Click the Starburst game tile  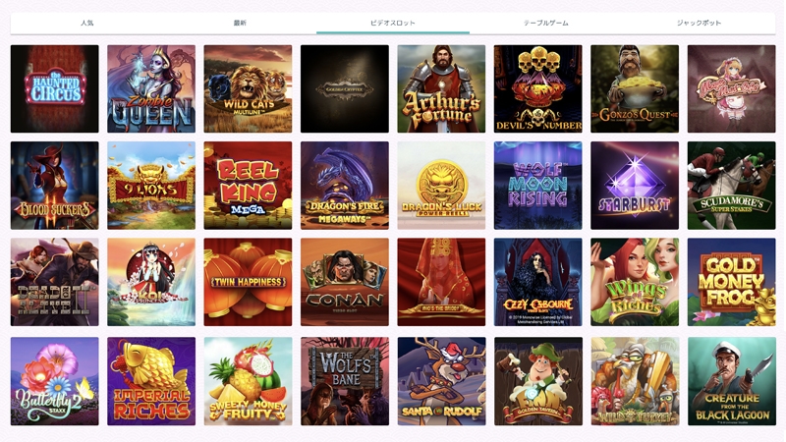click(x=635, y=186)
